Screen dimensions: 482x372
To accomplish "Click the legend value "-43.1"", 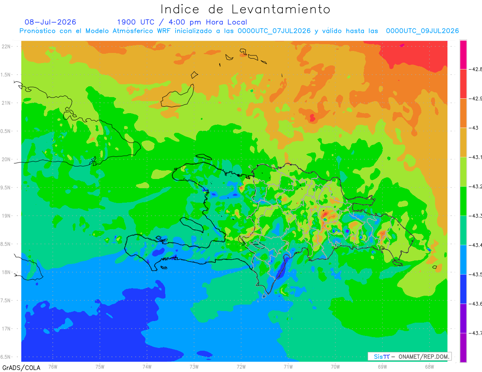I will 475,157.
